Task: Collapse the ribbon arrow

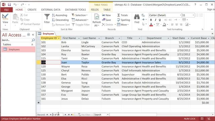Action: [212, 29]
